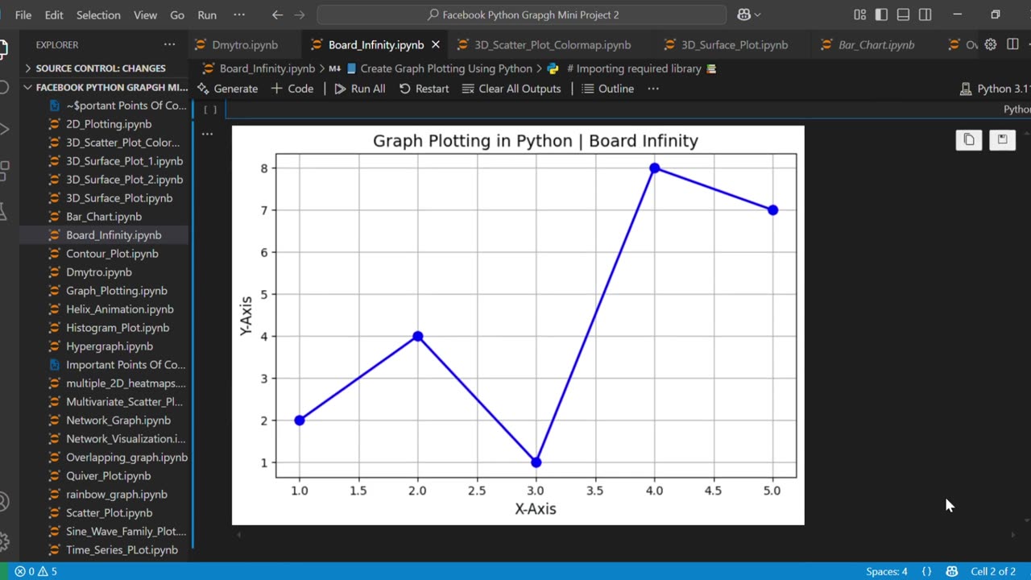Click the graph output image
Viewport: 1031px width, 580px height.
point(518,325)
